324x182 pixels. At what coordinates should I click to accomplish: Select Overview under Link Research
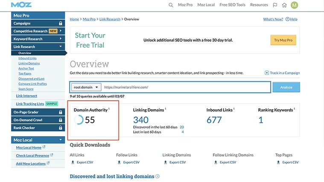click(x=38, y=53)
